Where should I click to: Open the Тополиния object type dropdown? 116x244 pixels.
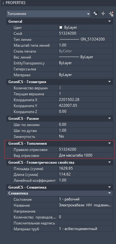pyautogui.click(x=48, y=14)
